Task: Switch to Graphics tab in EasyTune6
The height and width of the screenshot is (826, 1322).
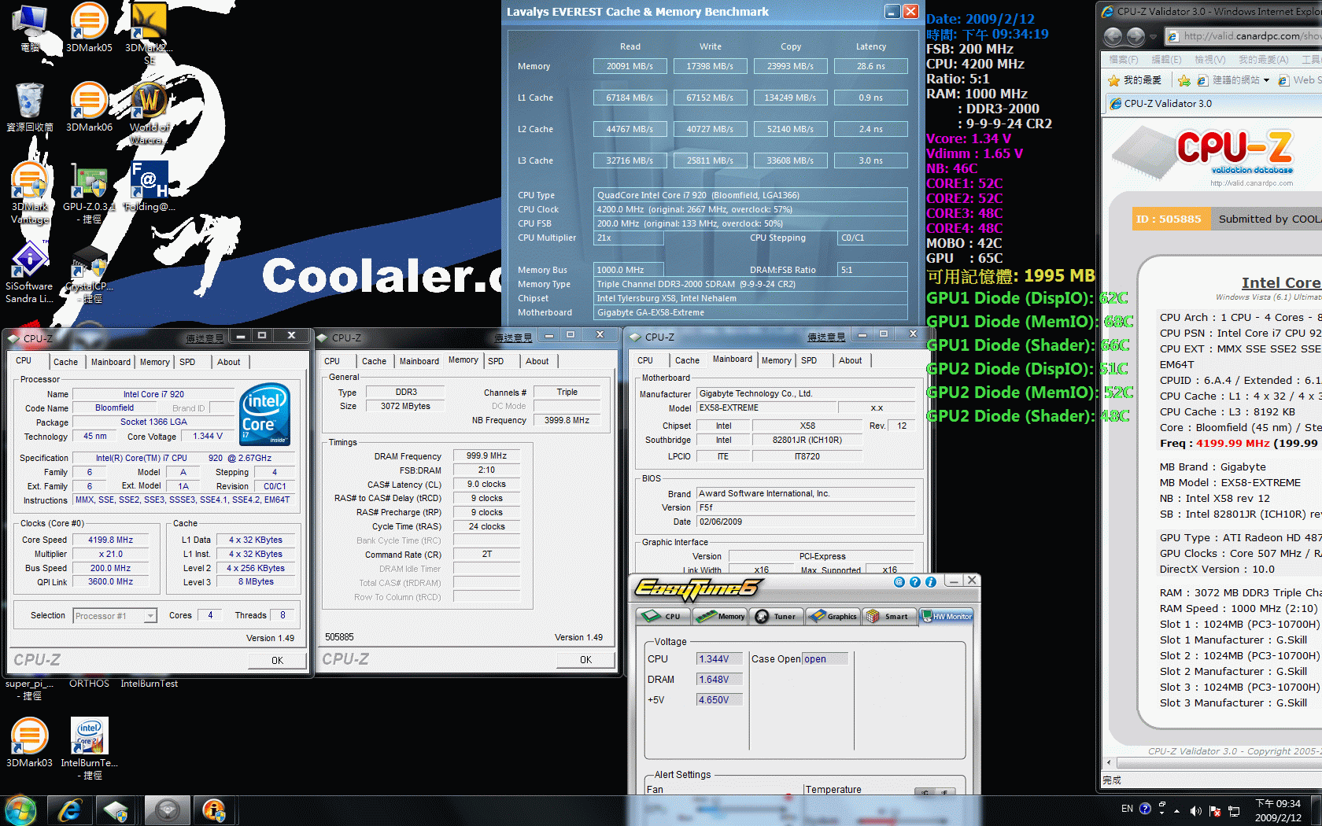Action: [x=833, y=616]
